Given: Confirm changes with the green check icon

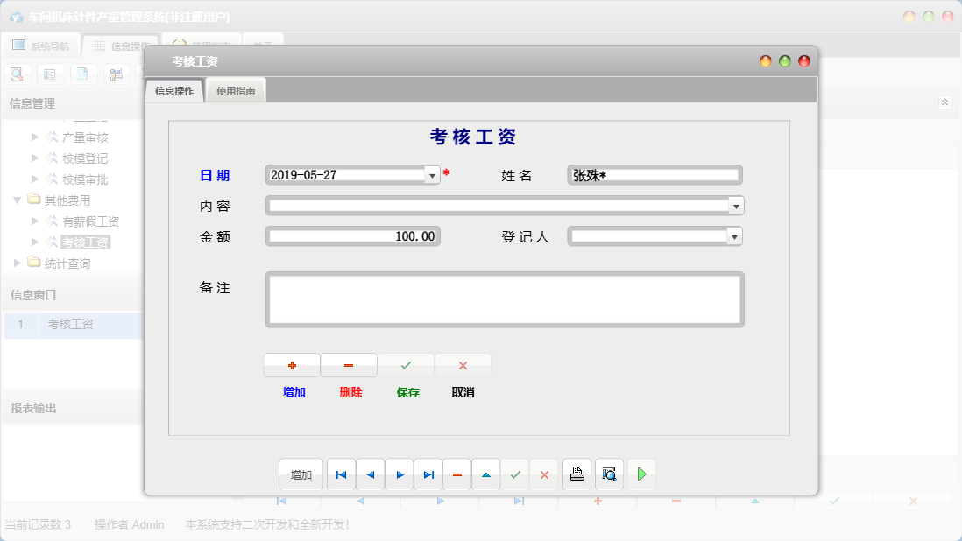Looking at the screenshot, I should [515, 474].
